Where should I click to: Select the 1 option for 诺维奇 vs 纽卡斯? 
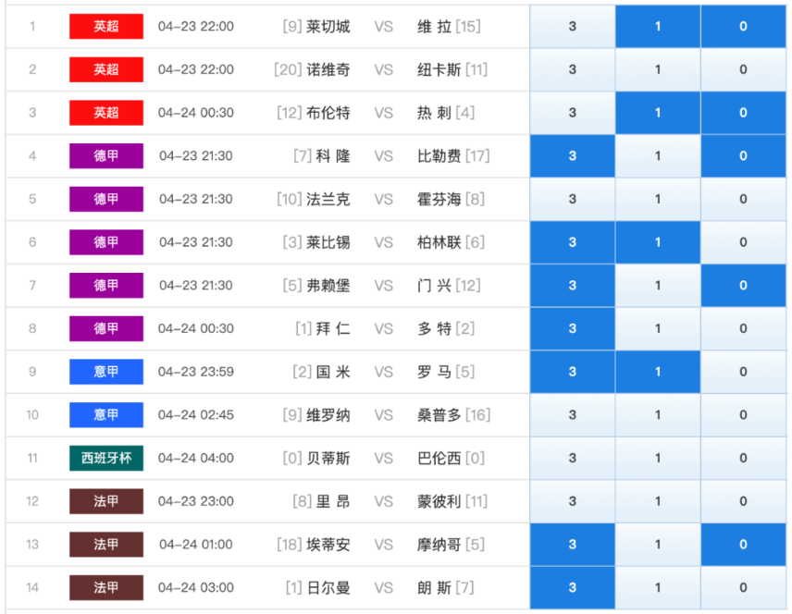click(658, 69)
